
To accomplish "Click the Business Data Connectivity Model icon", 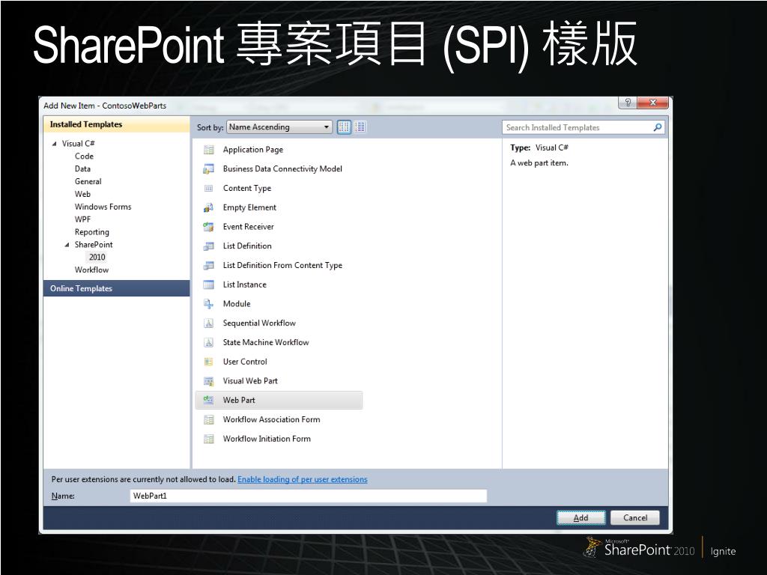I will click(x=209, y=169).
